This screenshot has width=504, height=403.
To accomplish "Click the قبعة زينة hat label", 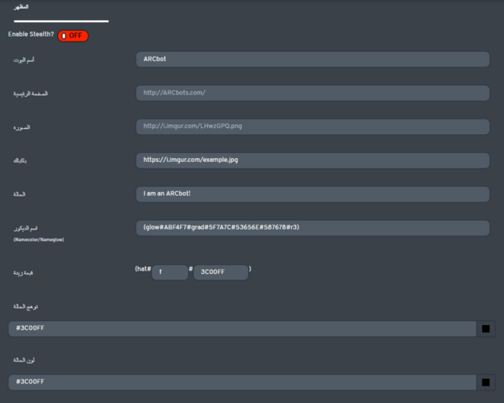I will (23, 273).
